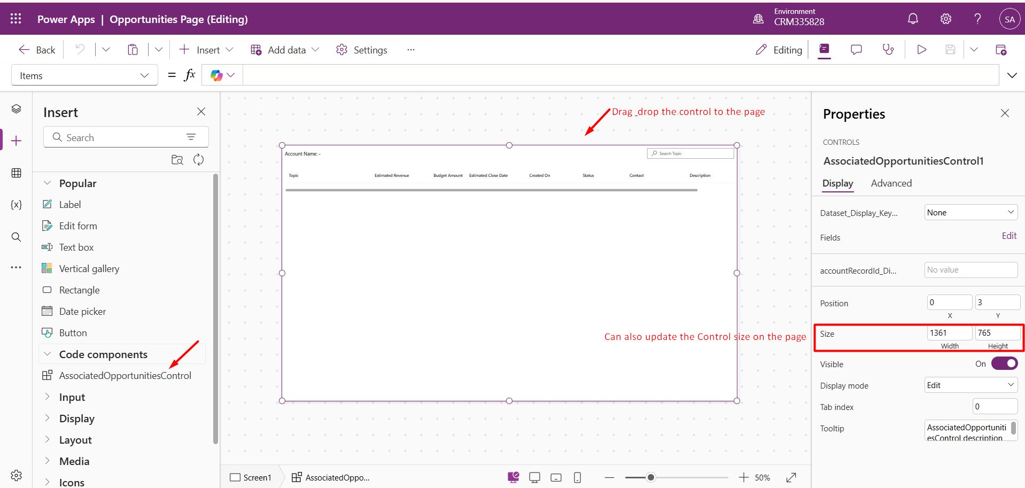Image resolution: width=1025 pixels, height=488 pixels.
Task: Open the Display mode dropdown
Action: pyautogui.click(x=970, y=385)
